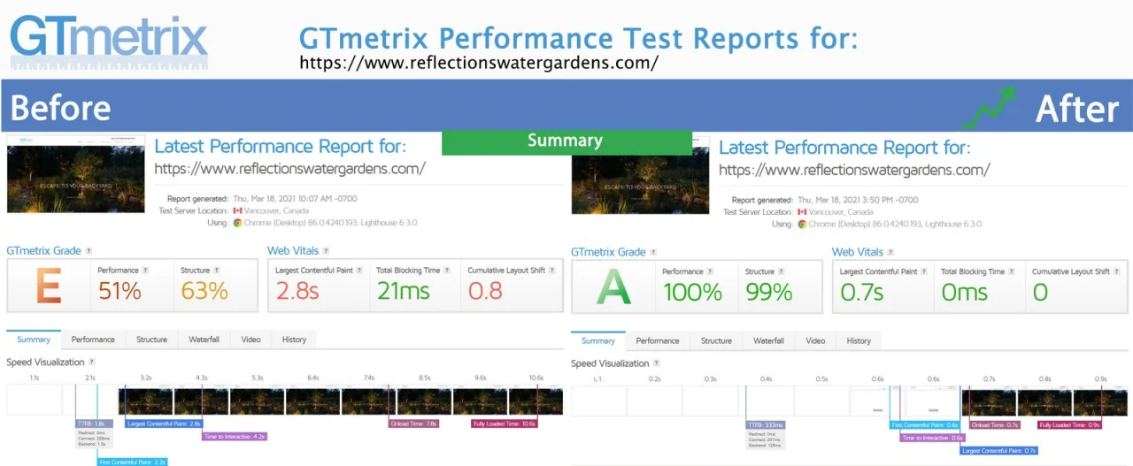The height and width of the screenshot is (466, 1133).
Task: Click help icon beside Total Blocking Time 21ms
Action: tap(447, 271)
